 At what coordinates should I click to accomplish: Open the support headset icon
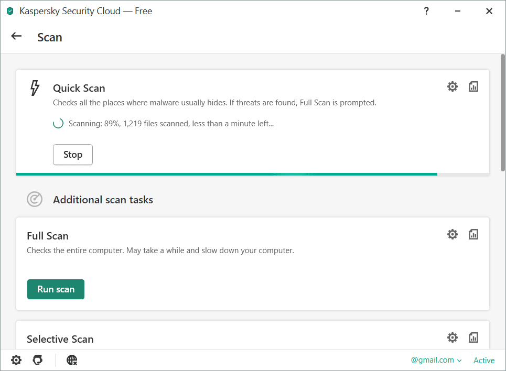click(37, 360)
